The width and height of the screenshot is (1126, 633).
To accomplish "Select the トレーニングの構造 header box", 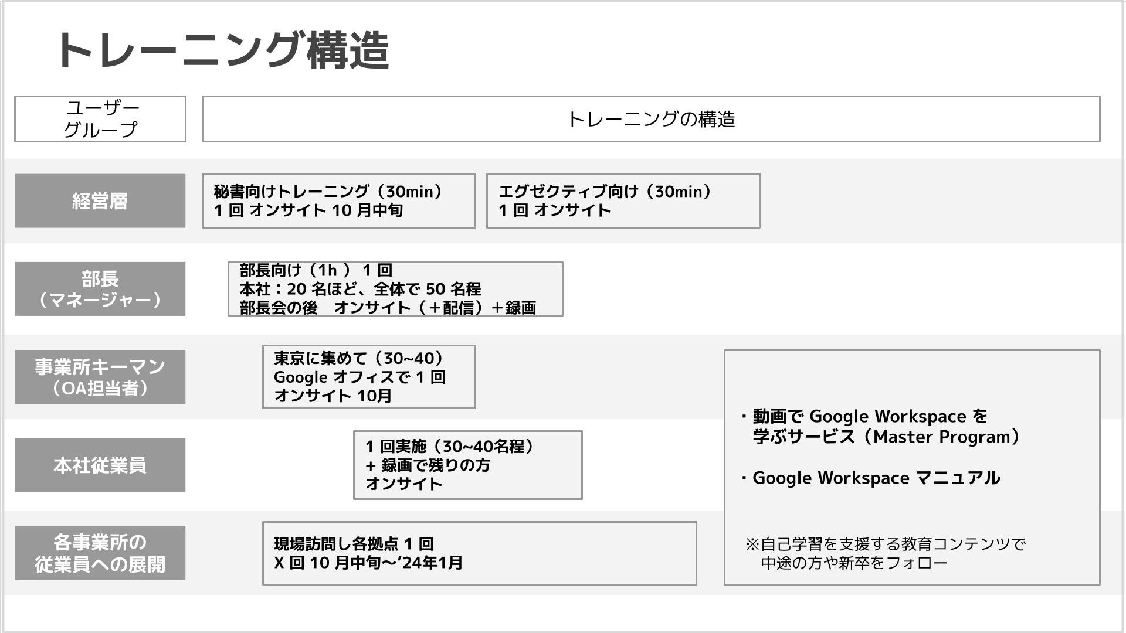I will click(650, 119).
